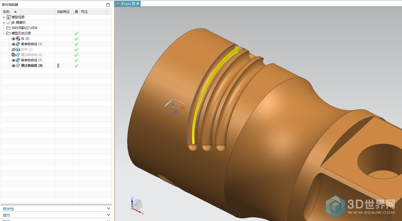Select feature 通过曲线组 (6)

tap(31, 55)
